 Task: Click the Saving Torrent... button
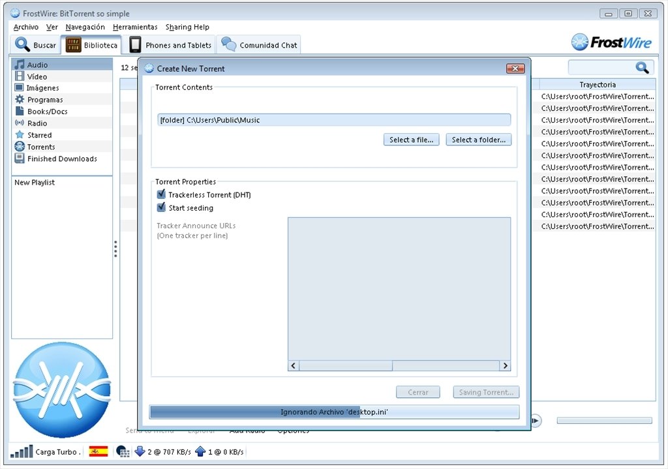(x=486, y=392)
